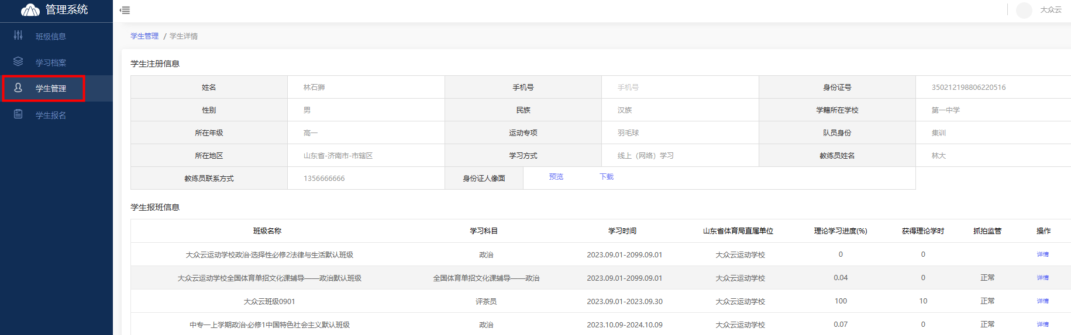Click the sport value 羽毛球
Screen dimensions: 1071x335
pos(628,133)
